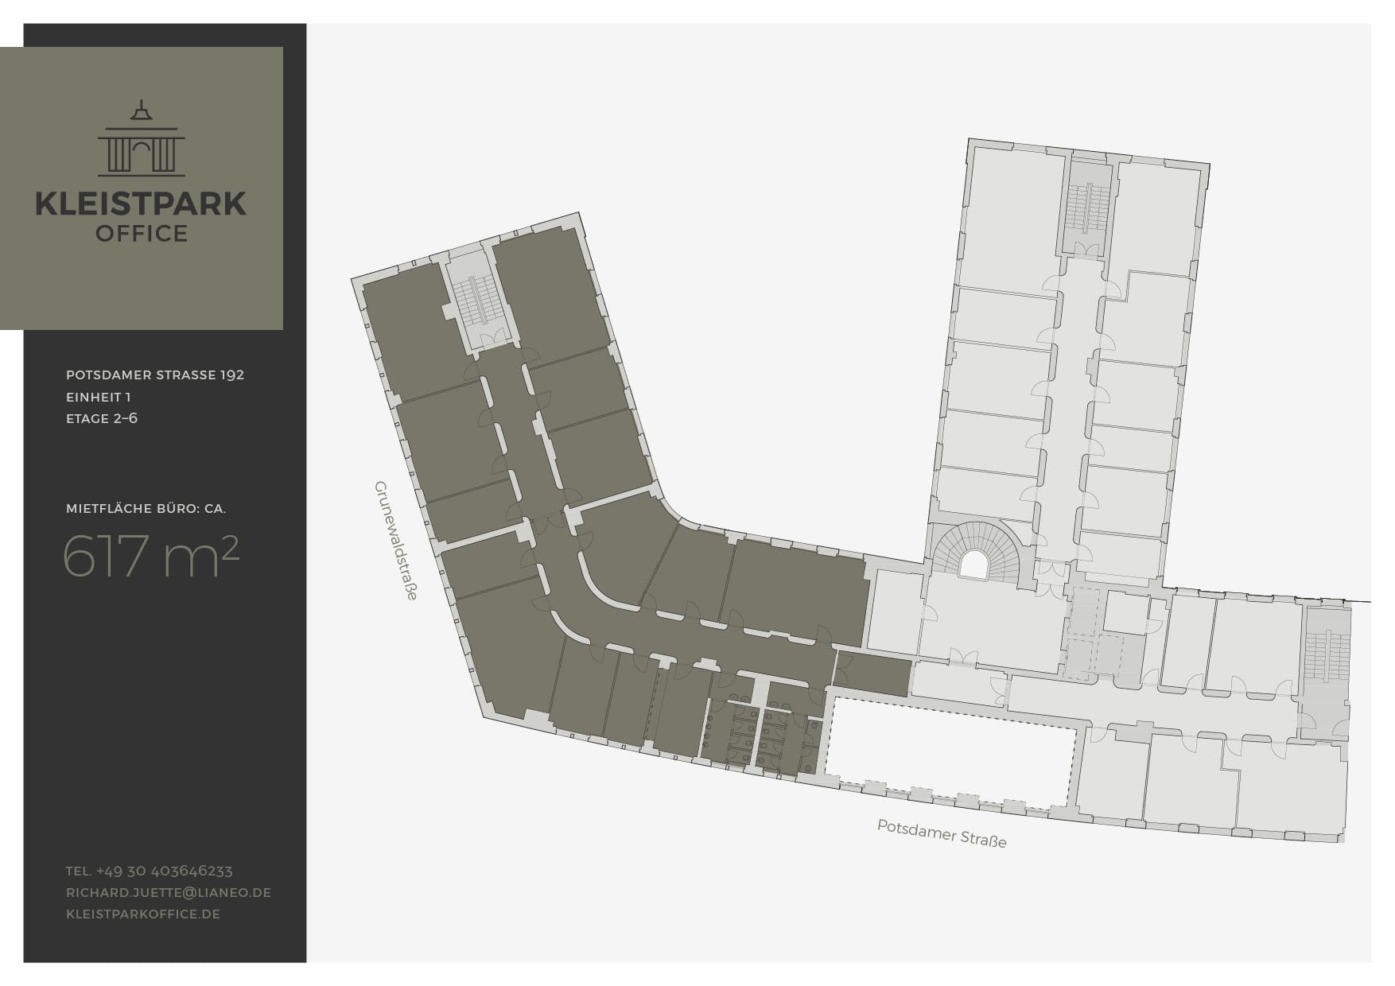Click the Grunewaldstraße street label
The width and height of the screenshot is (1395, 986).
[x=395, y=540]
